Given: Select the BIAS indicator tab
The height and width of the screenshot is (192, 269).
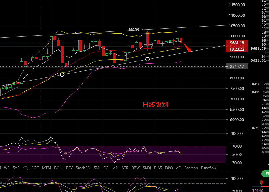Looking at the screenshot, I should (x=158, y=168).
